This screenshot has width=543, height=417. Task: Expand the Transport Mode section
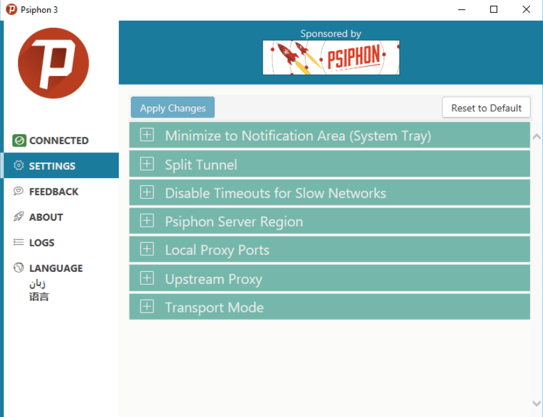tap(147, 307)
